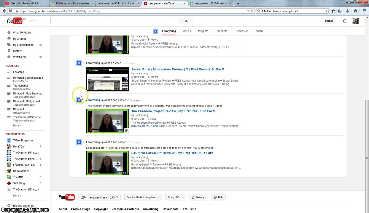
Task: Click the Lara young channel icon in tab bar
Action: [155, 31]
